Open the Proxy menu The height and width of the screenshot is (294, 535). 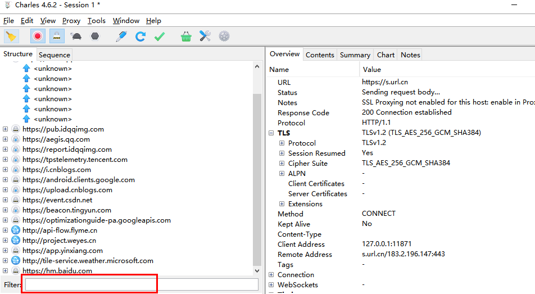click(71, 21)
